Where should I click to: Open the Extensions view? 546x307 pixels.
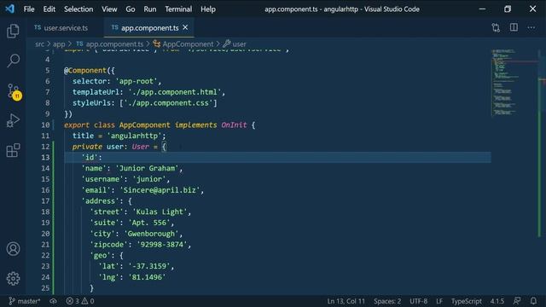point(13,150)
